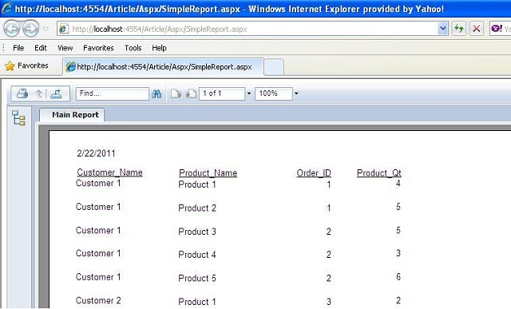Click the drill up arrow icon

[x=38, y=94]
